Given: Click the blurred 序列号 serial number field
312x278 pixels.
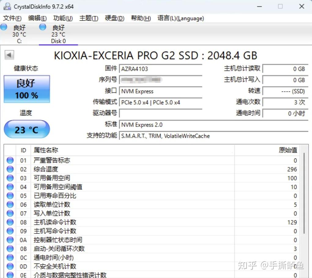Looking at the screenshot, I should [x=160, y=80].
